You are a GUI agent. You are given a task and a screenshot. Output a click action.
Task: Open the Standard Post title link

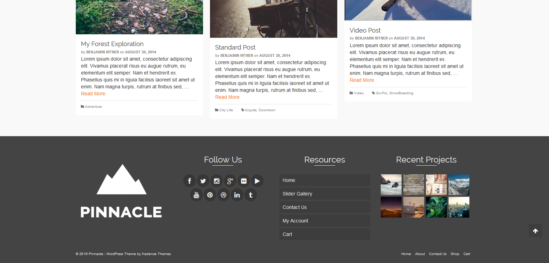pos(235,47)
